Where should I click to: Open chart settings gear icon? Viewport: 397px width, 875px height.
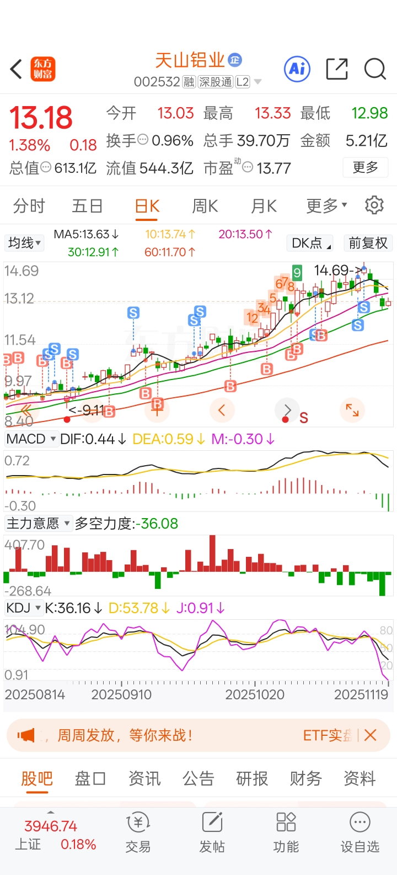374,205
